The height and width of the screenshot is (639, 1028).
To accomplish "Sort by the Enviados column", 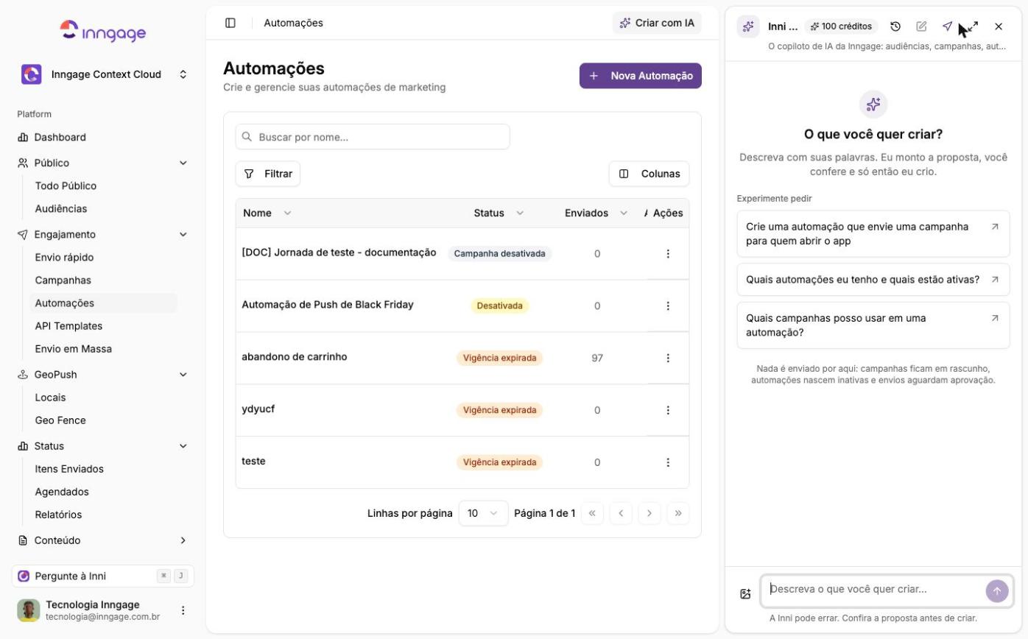I will pyautogui.click(x=596, y=213).
